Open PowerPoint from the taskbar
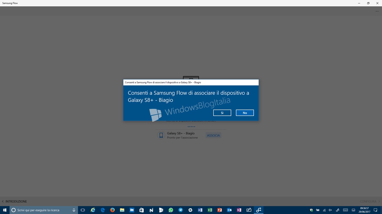This screenshot has height=214, width=382. (x=220, y=210)
